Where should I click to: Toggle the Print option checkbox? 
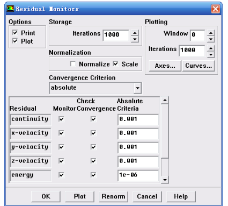15,33
